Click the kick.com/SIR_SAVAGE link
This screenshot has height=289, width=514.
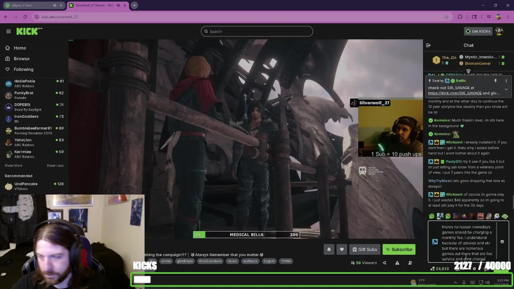click(455, 93)
